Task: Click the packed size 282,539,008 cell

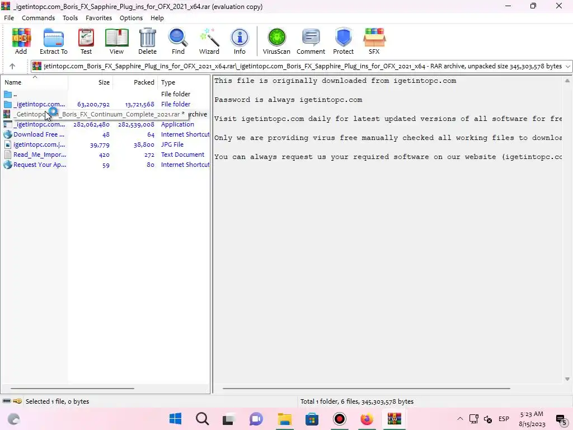Action: tap(136, 124)
